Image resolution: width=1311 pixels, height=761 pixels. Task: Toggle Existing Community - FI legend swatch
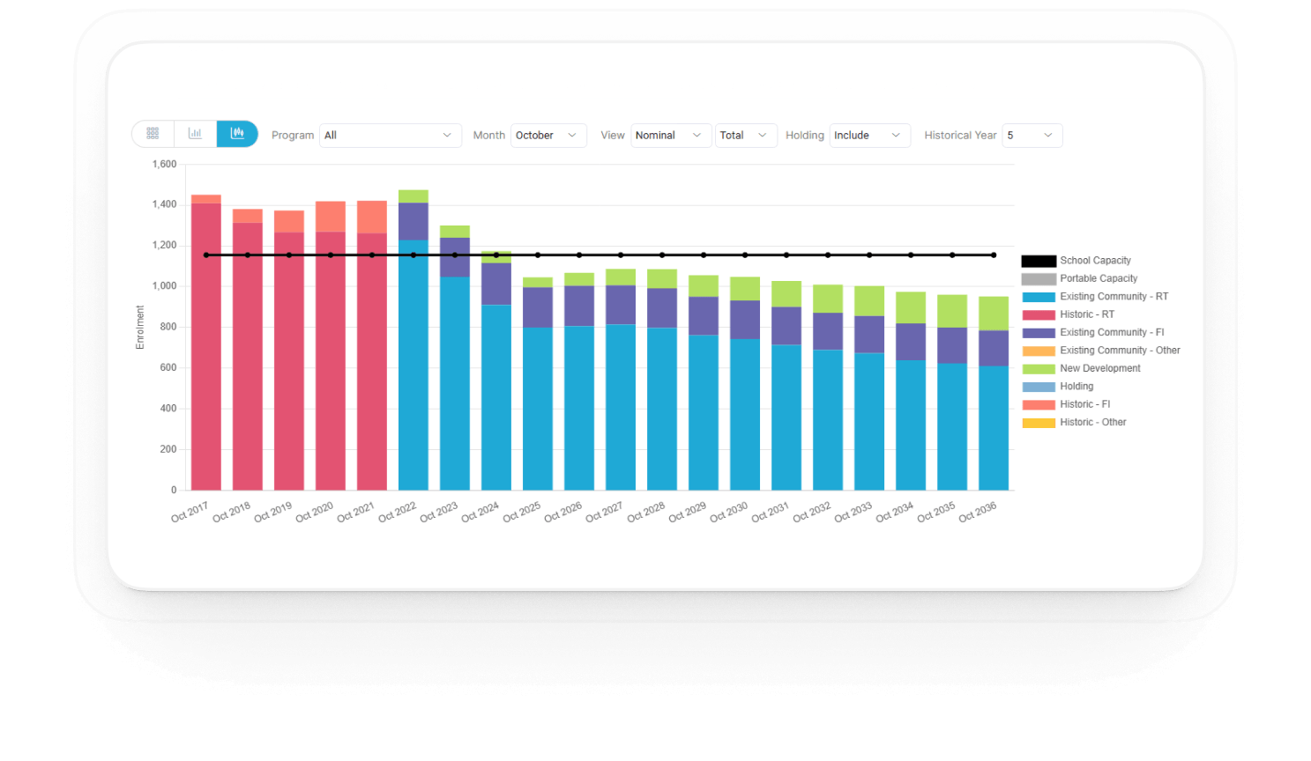[1039, 333]
